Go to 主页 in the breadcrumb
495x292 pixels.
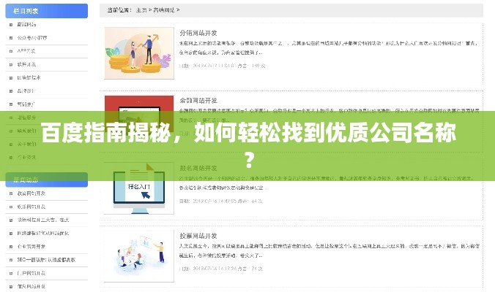coord(141,10)
